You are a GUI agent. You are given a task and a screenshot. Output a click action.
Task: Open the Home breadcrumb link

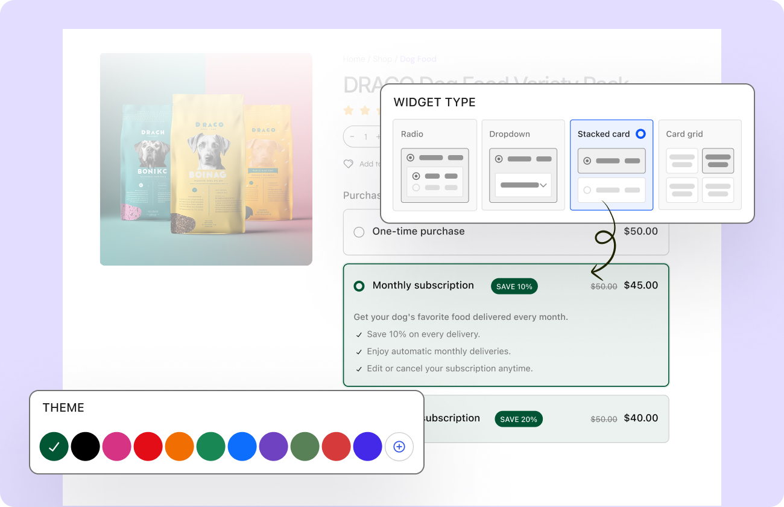[x=354, y=59]
